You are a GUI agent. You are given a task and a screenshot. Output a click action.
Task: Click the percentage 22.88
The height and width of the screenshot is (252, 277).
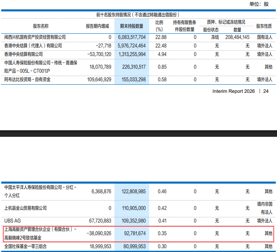tap(161, 37)
